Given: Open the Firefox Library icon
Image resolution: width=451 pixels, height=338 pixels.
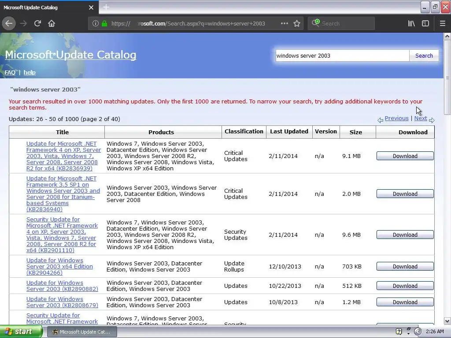Looking at the screenshot, I should click(x=411, y=23).
